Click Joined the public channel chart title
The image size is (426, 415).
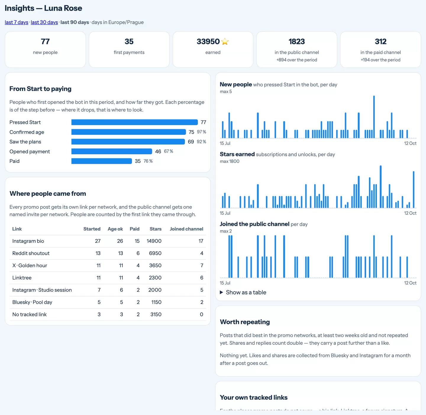tap(255, 224)
